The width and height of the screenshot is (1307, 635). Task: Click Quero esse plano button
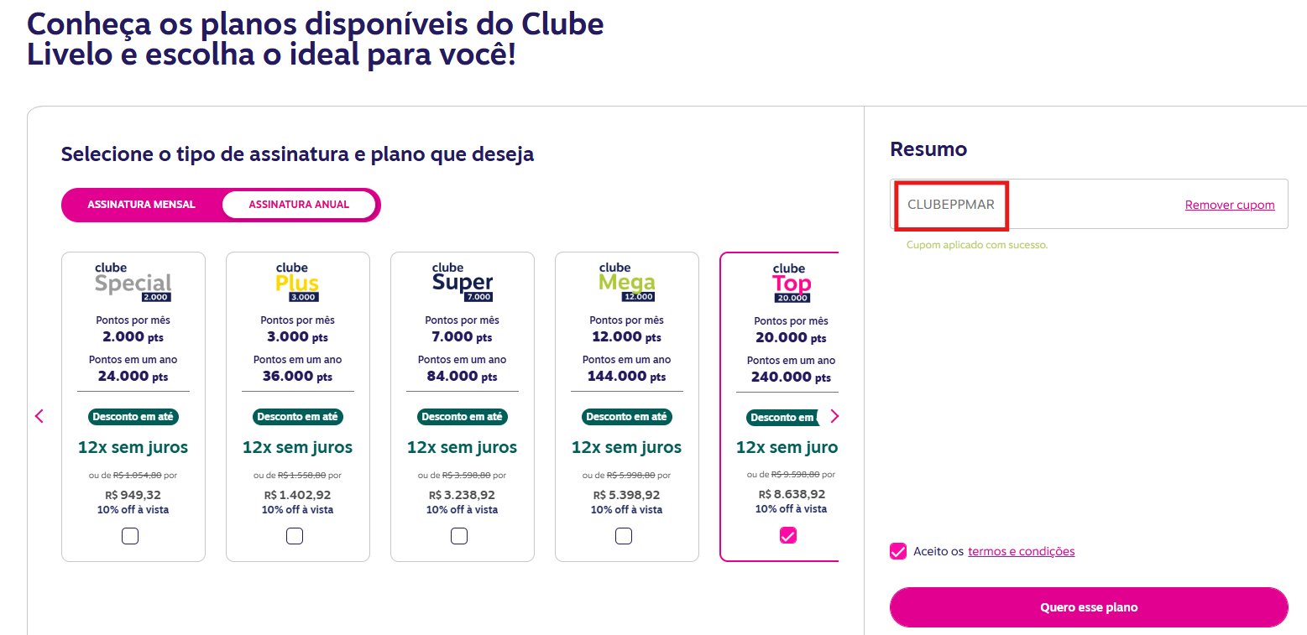point(1089,607)
